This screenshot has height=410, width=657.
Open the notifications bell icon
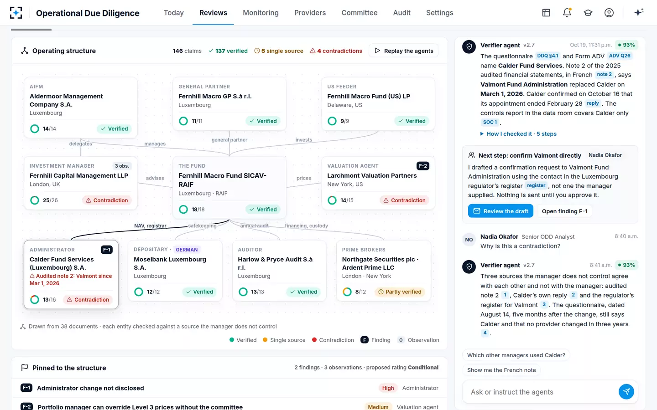click(567, 13)
